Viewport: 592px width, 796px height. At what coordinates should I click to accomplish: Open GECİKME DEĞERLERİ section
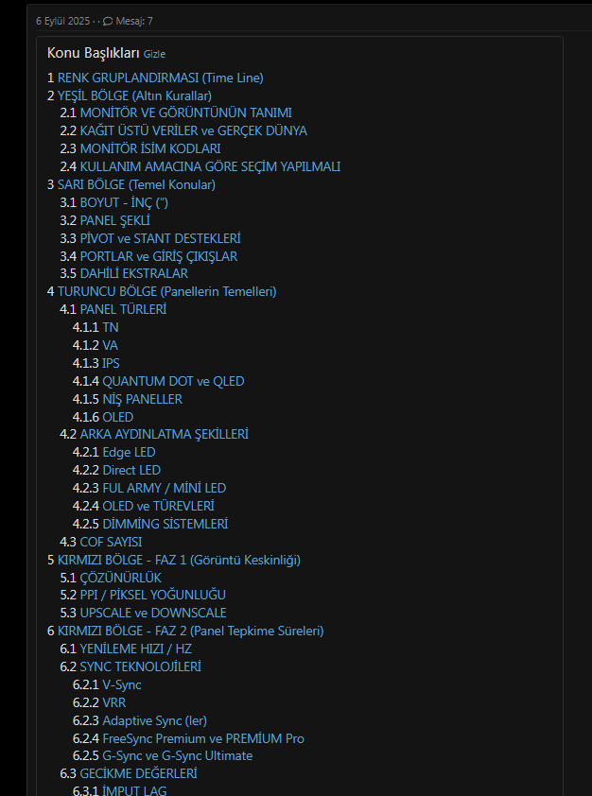(139, 773)
